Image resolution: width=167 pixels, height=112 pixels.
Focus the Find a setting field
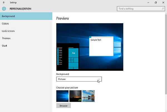(x=141, y=9)
